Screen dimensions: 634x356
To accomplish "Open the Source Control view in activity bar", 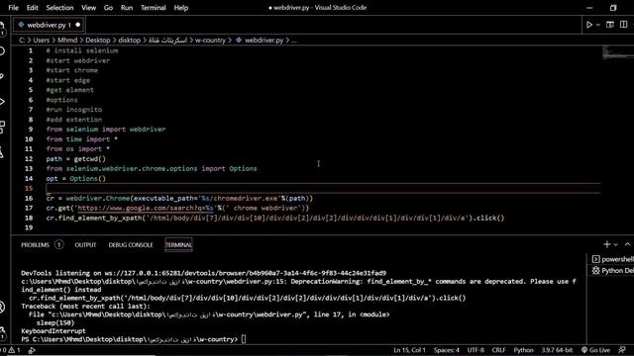I will (x=2, y=76).
